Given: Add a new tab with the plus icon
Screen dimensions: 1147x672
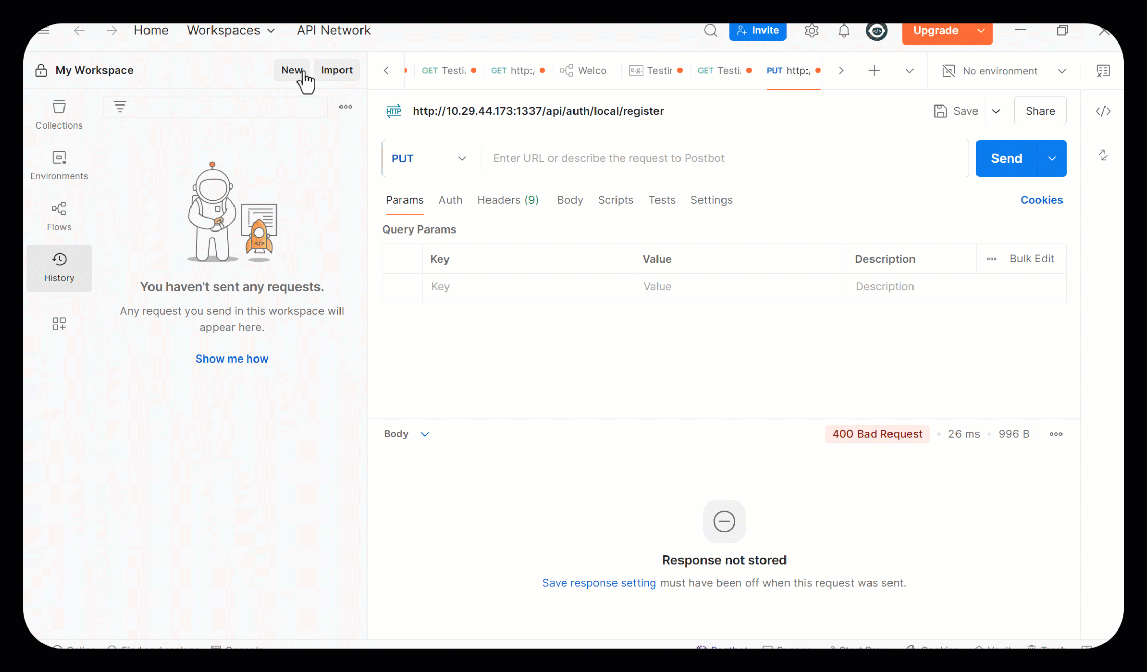Looking at the screenshot, I should pyautogui.click(x=874, y=71).
